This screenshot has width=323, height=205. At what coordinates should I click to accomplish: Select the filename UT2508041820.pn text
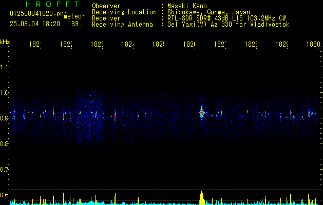[x=37, y=14]
